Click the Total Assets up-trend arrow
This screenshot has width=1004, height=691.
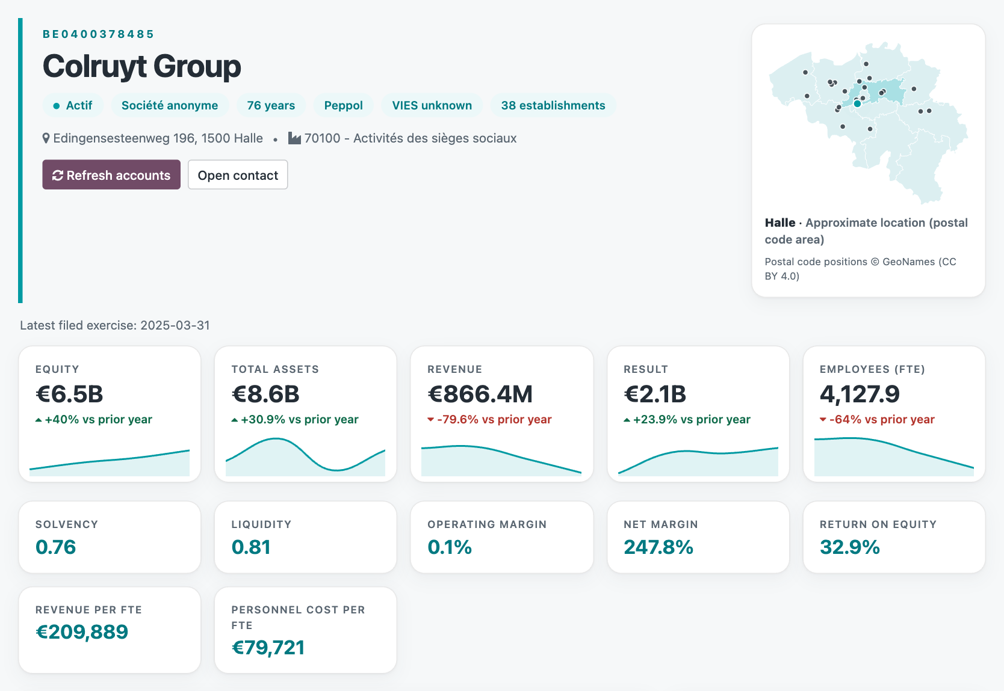pos(235,420)
